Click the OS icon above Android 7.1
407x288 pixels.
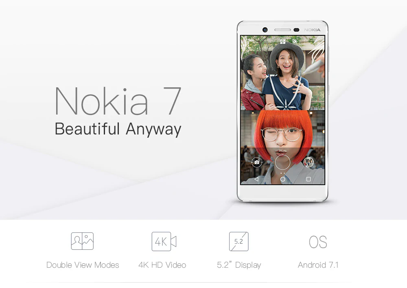[318, 242]
